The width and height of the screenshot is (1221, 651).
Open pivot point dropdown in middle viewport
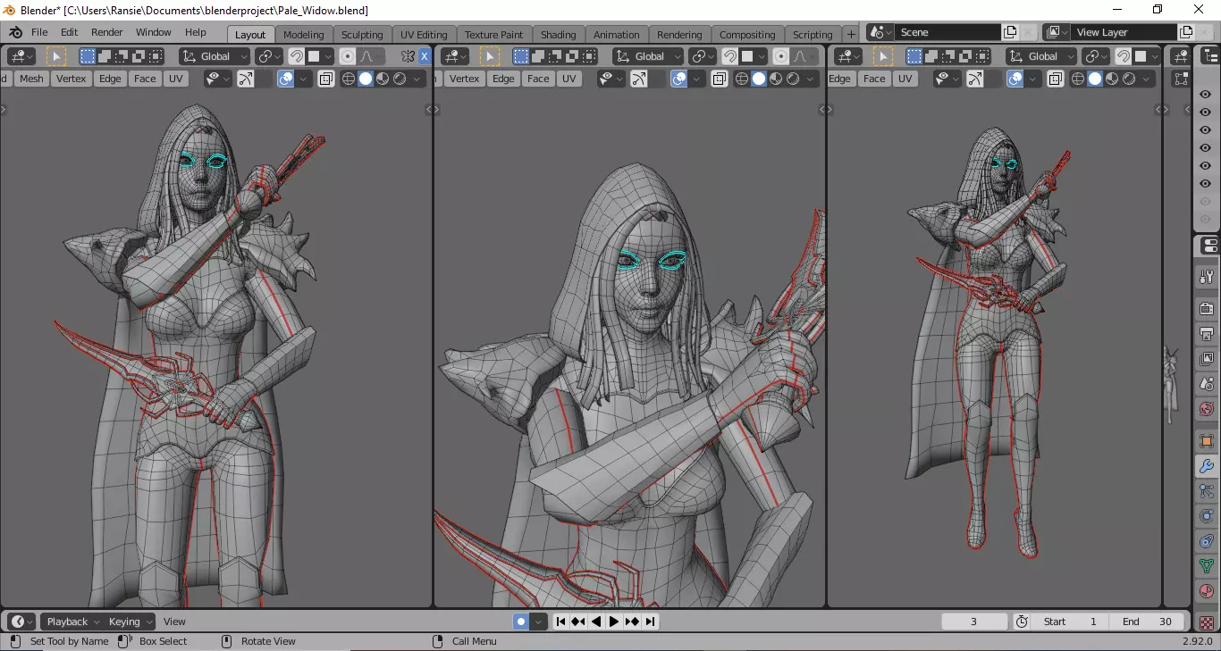(703, 56)
